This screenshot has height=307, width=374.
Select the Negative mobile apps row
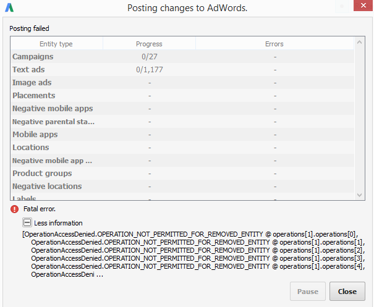182,109
